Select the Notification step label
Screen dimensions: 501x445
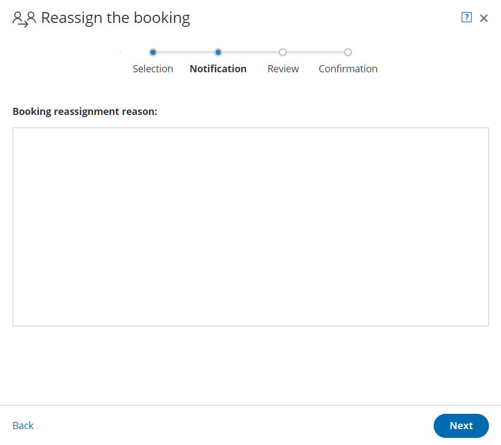pos(218,69)
